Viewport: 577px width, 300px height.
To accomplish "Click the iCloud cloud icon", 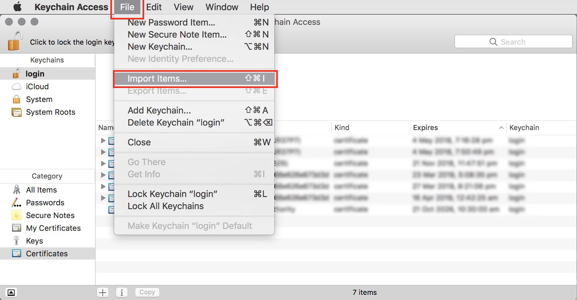I will [x=16, y=86].
